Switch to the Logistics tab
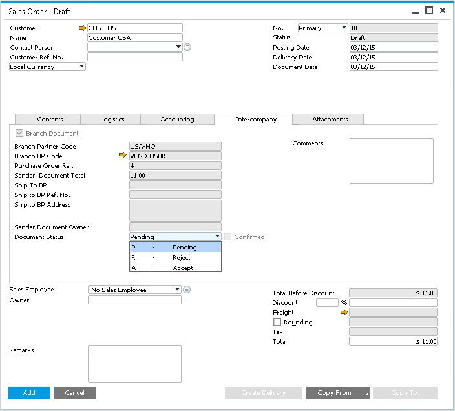Screen dimensions: 455x411 [x=111, y=119]
